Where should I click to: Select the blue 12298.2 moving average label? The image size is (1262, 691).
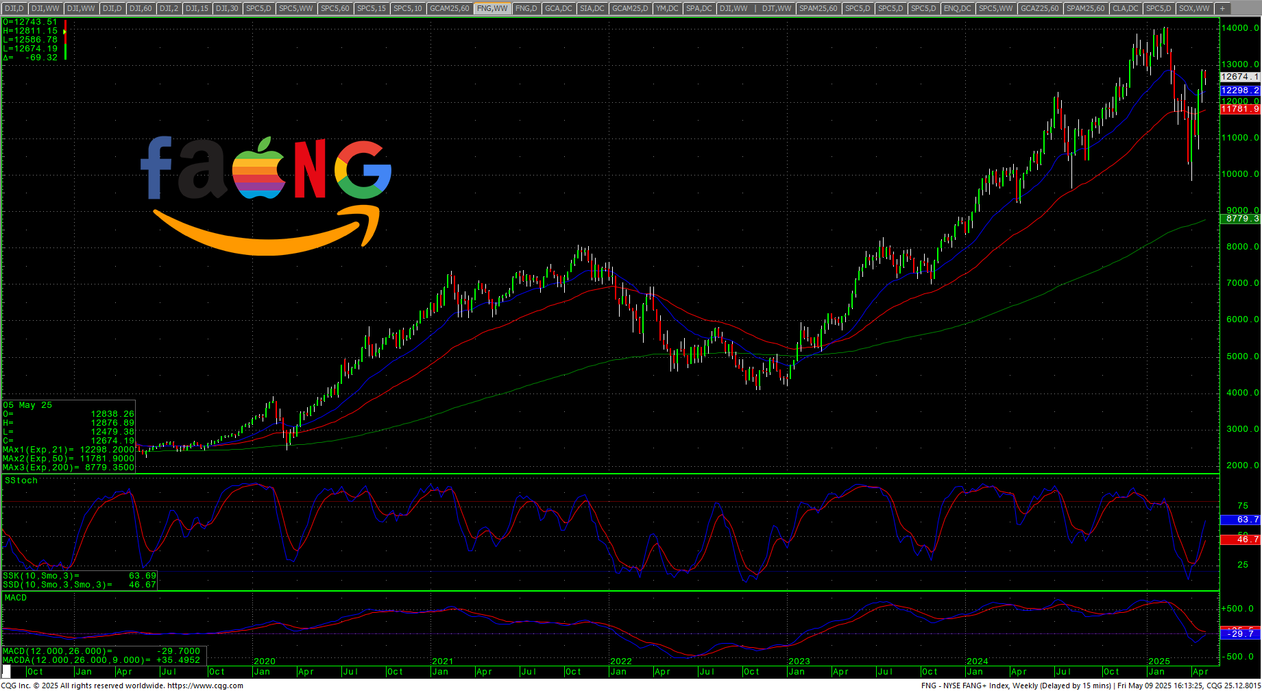tap(1240, 90)
